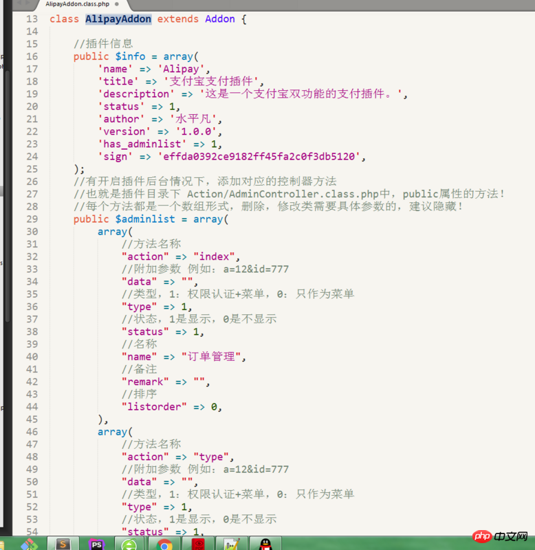Click line number 29 in the gutter
Screen dimensions: 535x550
coord(32,219)
